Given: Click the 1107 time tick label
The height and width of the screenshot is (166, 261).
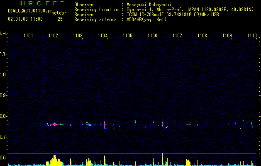Looking at the screenshot, I should tap(177, 36).
